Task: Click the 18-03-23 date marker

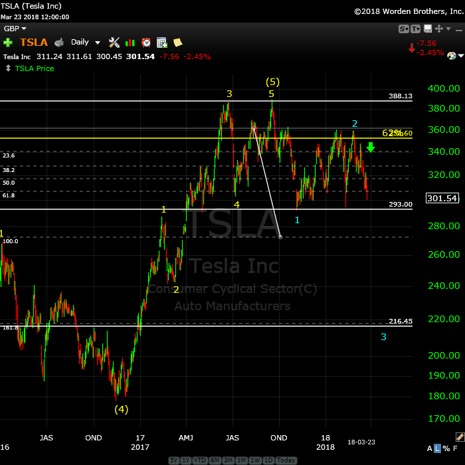Action: [361, 442]
